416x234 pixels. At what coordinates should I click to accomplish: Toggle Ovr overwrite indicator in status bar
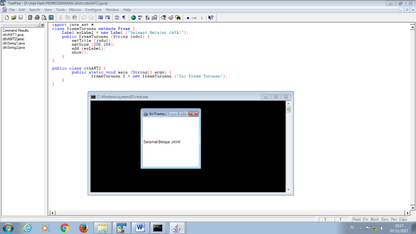pos(366,219)
